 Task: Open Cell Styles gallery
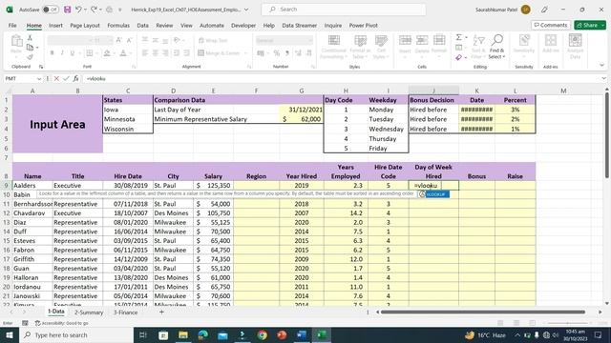tap(381, 47)
